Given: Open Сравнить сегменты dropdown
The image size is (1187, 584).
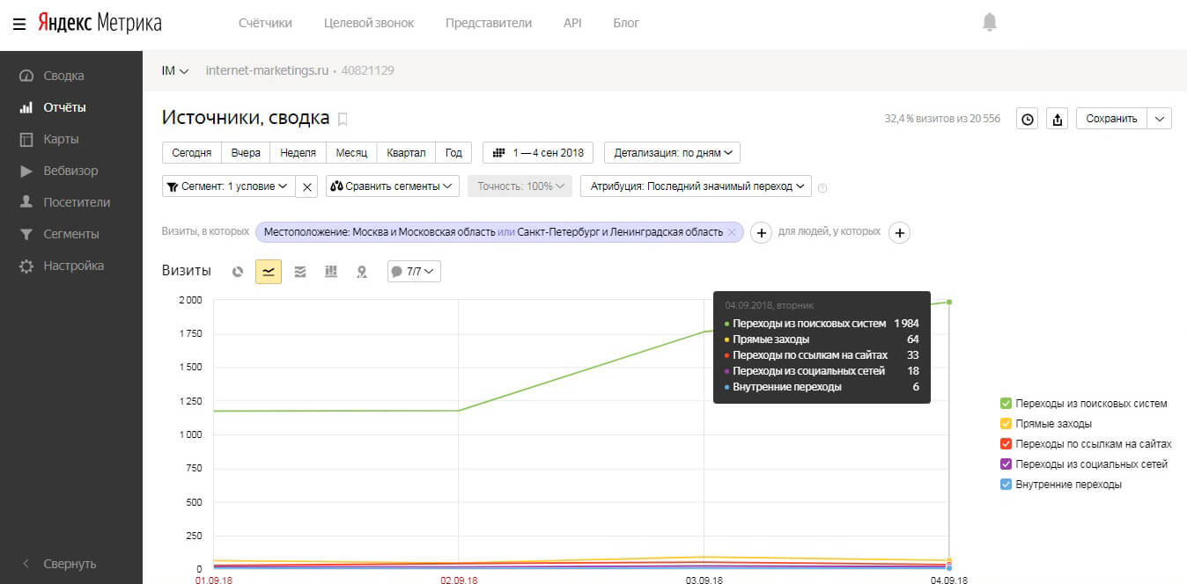Looking at the screenshot, I should click(x=393, y=186).
